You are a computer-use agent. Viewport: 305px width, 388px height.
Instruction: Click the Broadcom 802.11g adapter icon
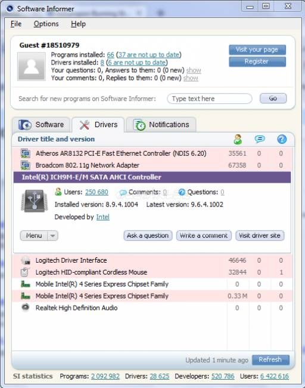click(26, 165)
